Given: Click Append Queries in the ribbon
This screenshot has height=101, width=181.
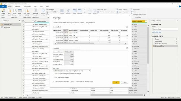Looking at the screenshot, I should coord(122,12).
